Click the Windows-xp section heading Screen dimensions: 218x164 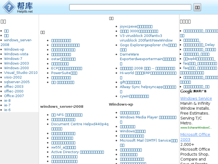pos(121,104)
